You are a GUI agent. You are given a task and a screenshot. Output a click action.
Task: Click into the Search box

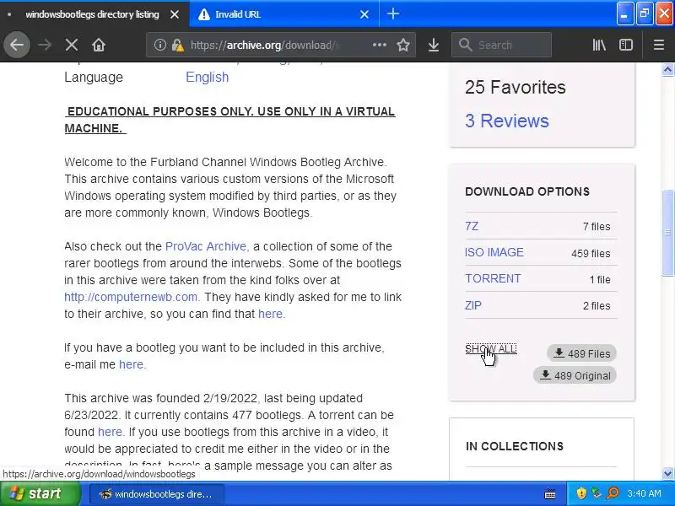click(x=501, y=45)
